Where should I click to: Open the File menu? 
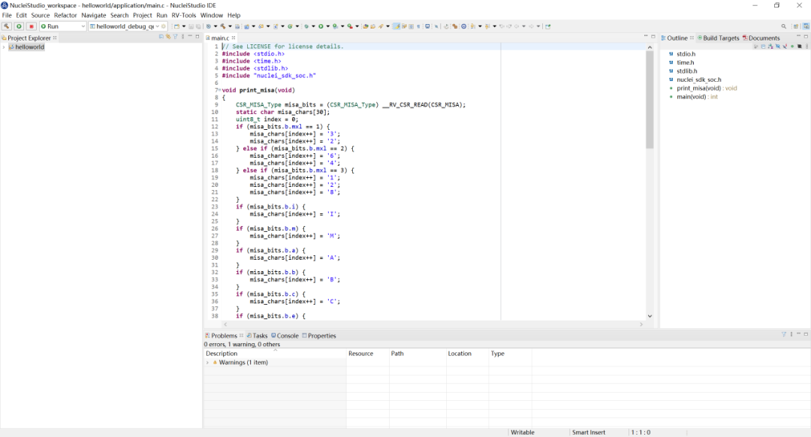pyautogui.click(x=7, y=16)
